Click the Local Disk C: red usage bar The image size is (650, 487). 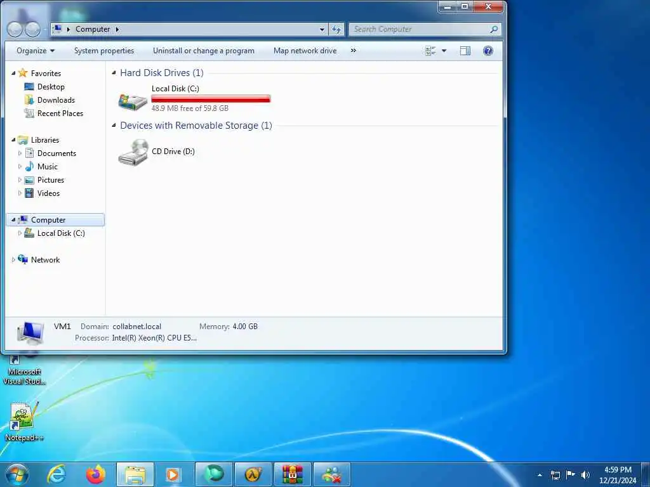[211, 98]
